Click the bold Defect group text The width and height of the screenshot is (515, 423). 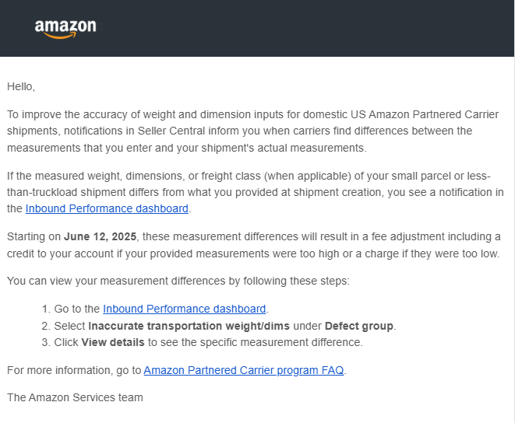(359, 326)
